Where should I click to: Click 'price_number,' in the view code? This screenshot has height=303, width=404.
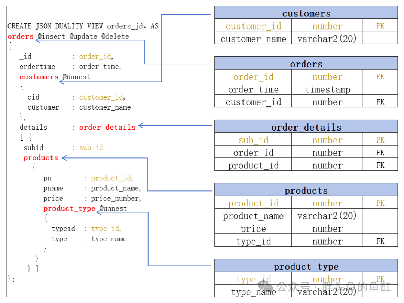pos(116,198)
